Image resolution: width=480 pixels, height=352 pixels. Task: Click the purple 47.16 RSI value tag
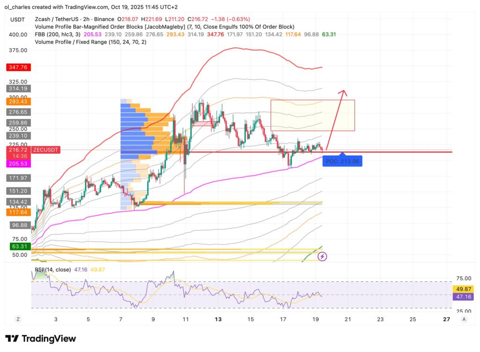pos(463,296)
